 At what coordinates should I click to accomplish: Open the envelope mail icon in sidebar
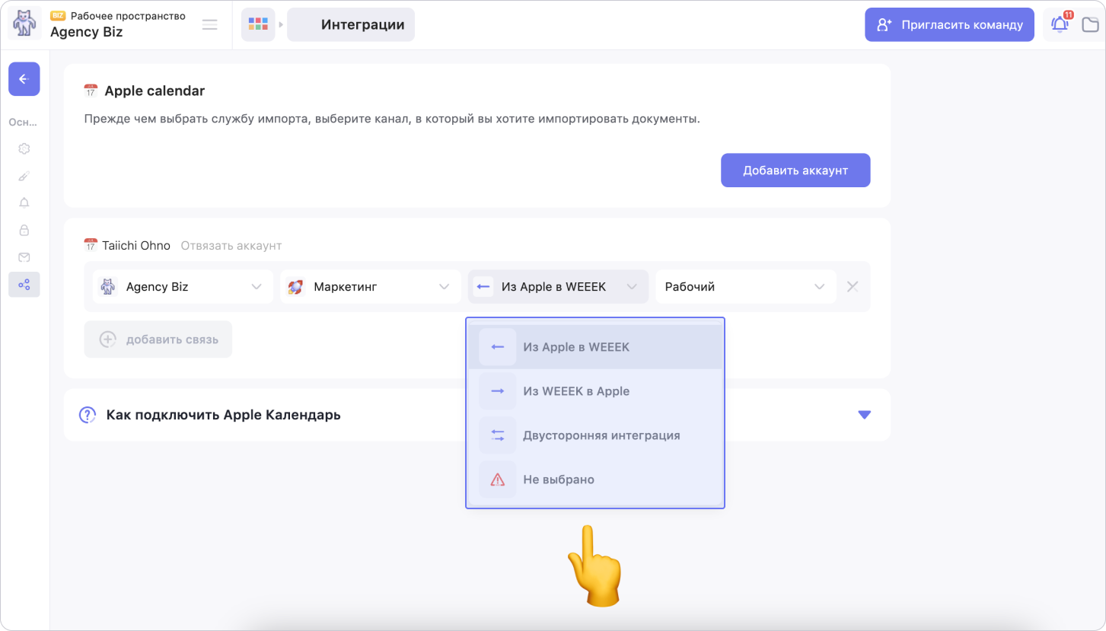(24, 257)
